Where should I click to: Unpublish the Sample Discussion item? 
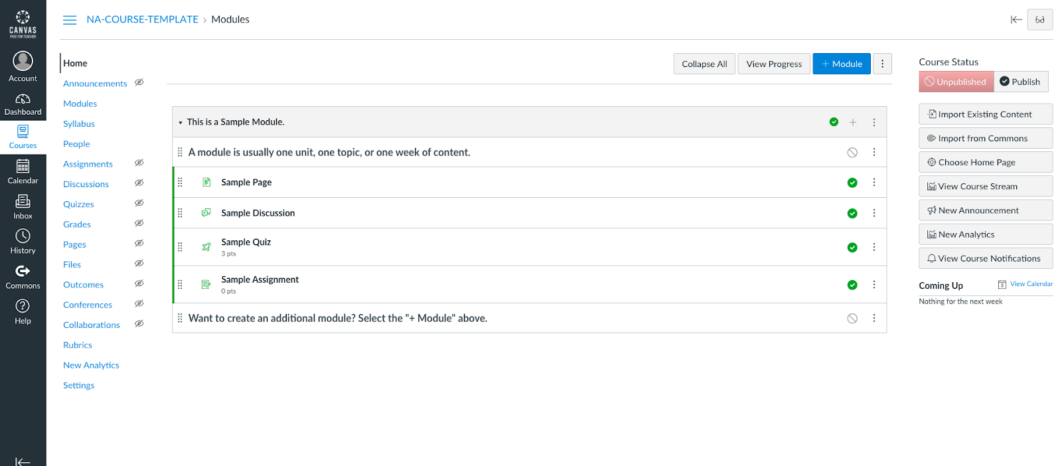852,213
